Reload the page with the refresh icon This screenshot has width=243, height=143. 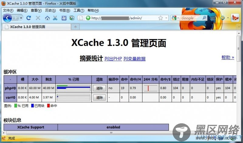[29, 18]
